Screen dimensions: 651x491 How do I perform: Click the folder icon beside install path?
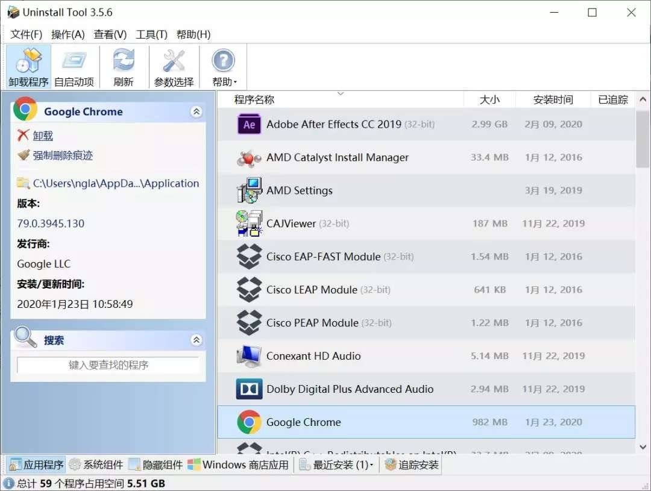24,183
